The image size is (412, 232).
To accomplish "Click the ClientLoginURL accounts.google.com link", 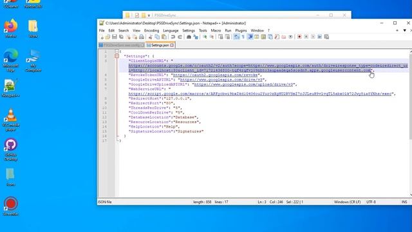I will pyautogui.click(x=268, y=68).
